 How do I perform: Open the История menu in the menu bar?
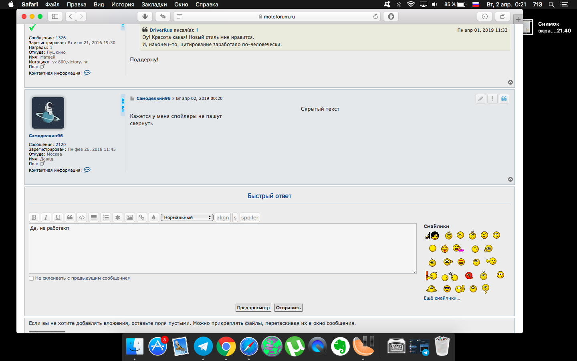123,4
